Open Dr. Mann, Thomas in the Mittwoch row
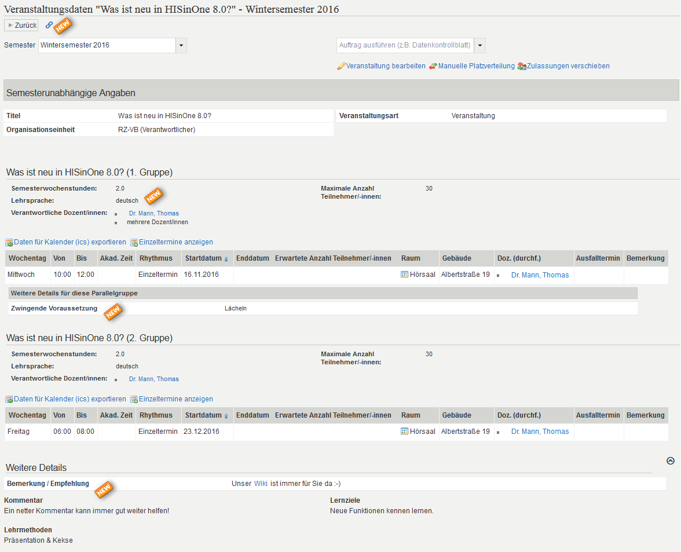Image resolution: width=681 pixels, height=552 pixels. point(540,275)
